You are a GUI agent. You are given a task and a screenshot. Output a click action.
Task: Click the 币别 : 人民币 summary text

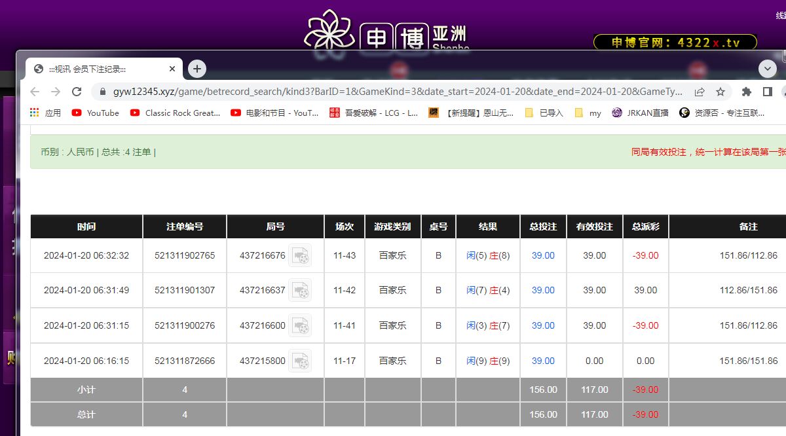point(67,152)
